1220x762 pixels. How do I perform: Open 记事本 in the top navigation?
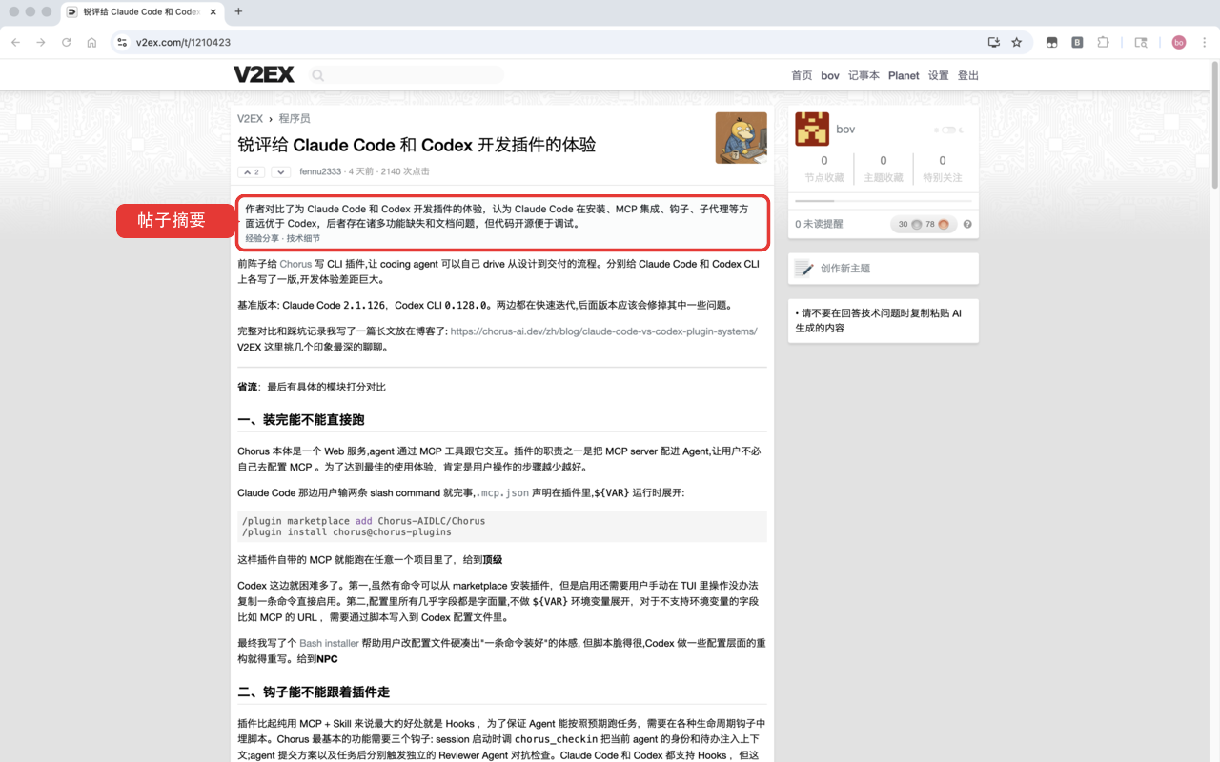tap(864, 75)
